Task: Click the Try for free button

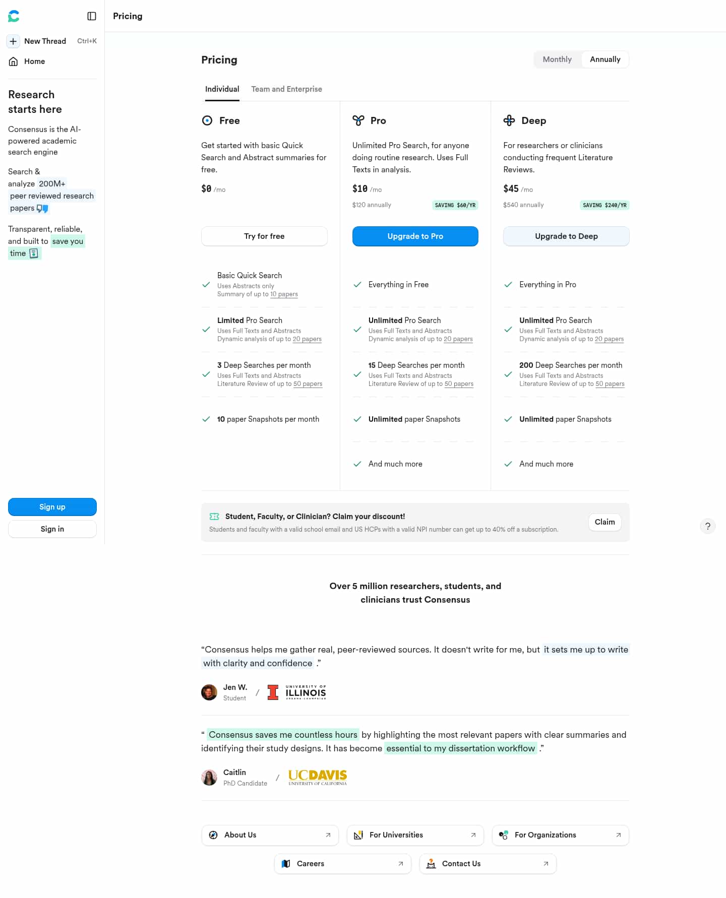Action: pos(264,236)
